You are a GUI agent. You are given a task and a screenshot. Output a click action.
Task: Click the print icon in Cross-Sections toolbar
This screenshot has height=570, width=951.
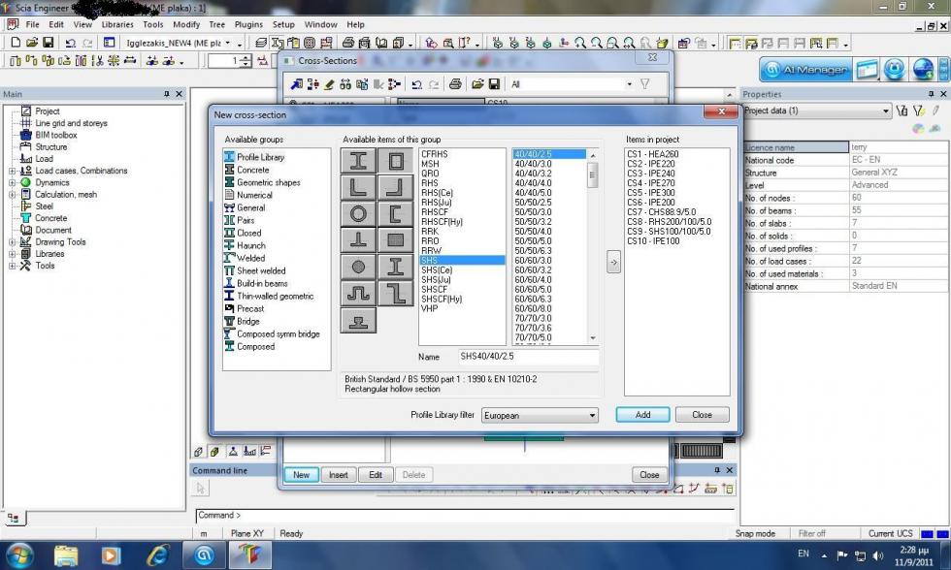(x=455, y=84)
